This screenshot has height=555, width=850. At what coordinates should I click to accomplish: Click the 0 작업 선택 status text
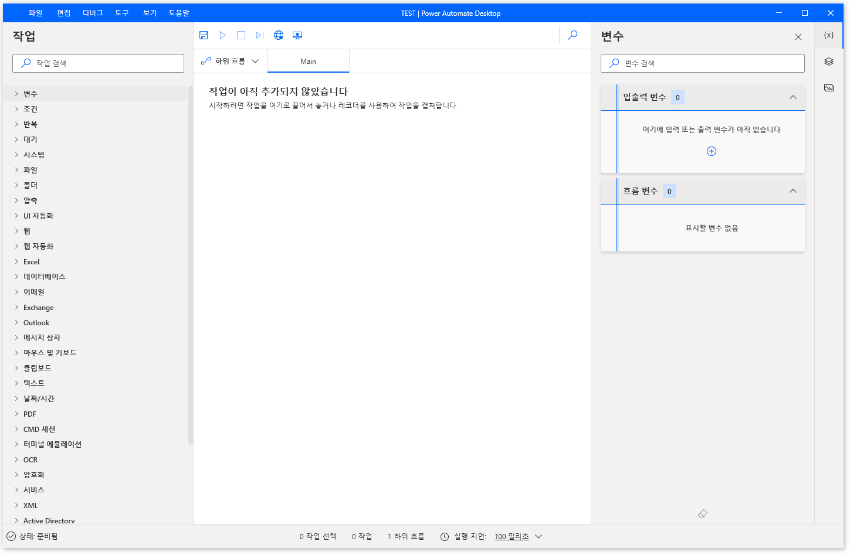[x=318, y=537]
